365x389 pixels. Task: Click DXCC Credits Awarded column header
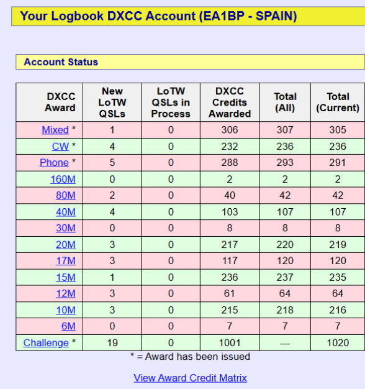pos(230,102)
